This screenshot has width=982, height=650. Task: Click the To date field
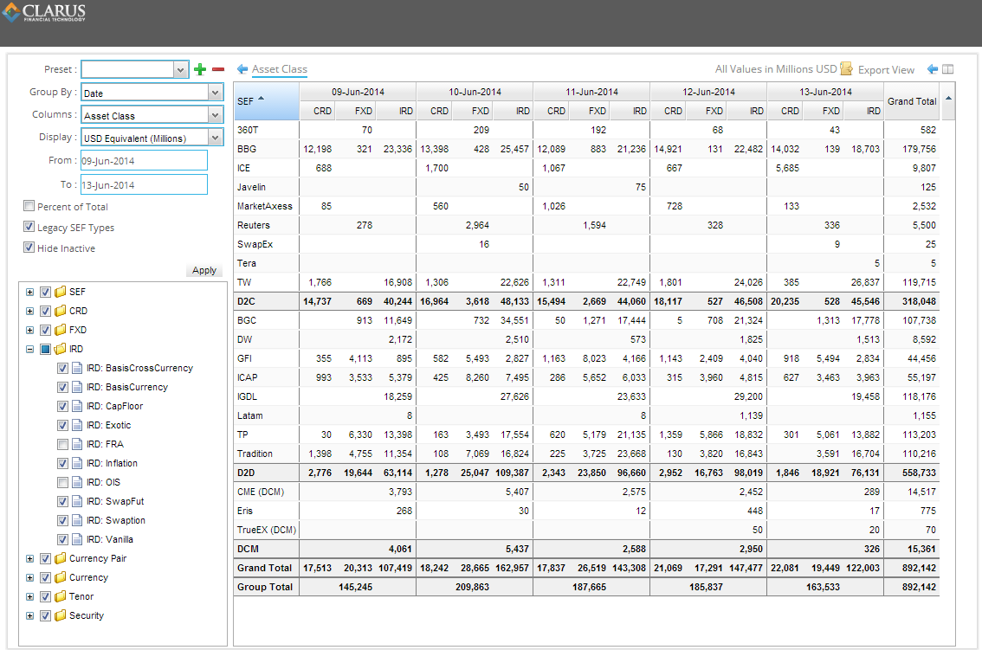[144, 184]
